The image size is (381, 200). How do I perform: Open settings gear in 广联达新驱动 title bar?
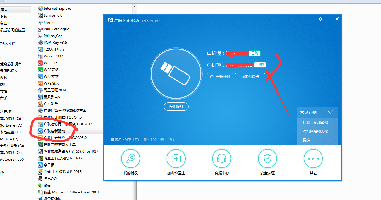320,19
